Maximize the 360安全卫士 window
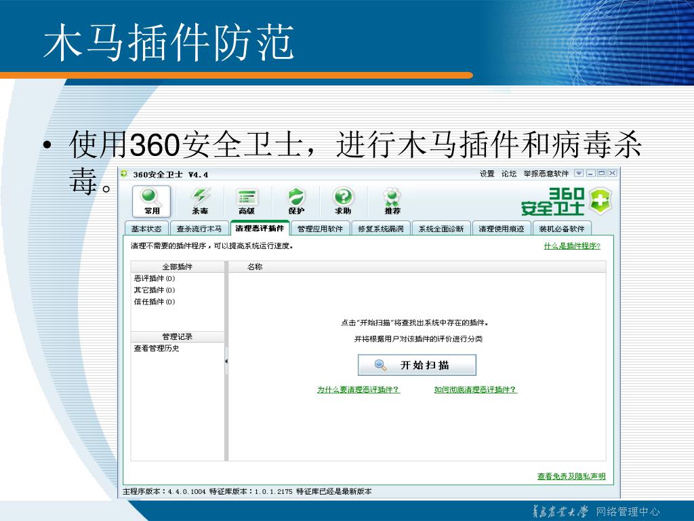The height and width of the screenshot is (521, 694). coord(601,173)
